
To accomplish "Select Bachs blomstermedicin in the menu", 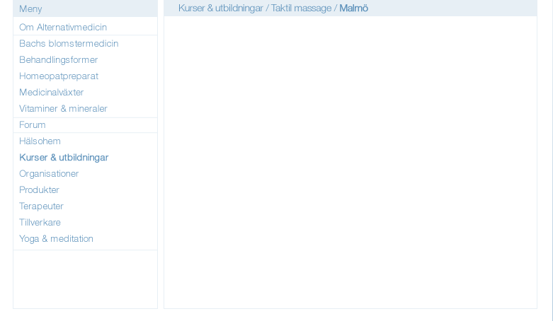I will [69, 43].
